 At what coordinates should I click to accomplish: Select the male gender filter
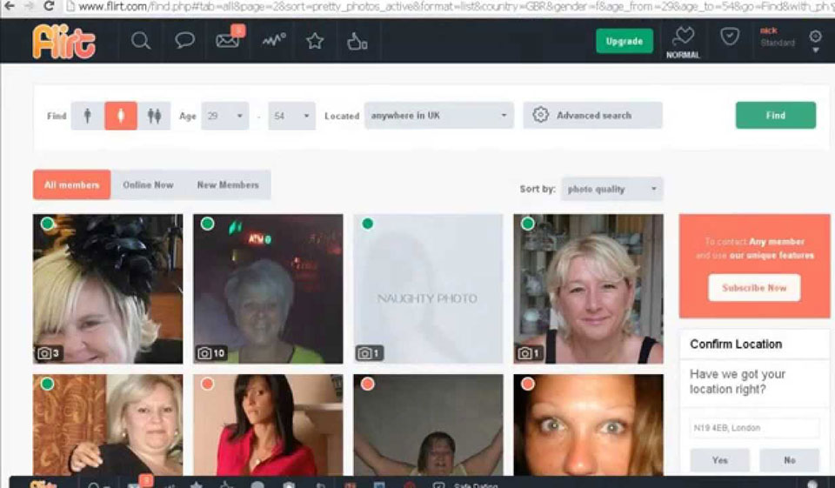[87, 116]
